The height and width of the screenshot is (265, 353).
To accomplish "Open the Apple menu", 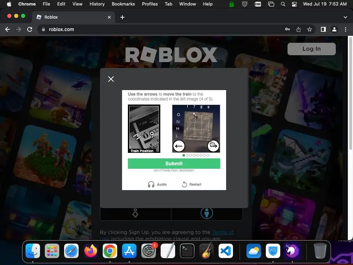I will click(9, 4).
